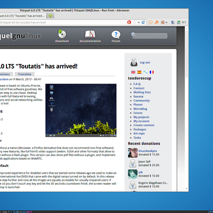Click Jason Self donor avatar
The width and height of the screenshot is (213, 213).
[133, 163]
